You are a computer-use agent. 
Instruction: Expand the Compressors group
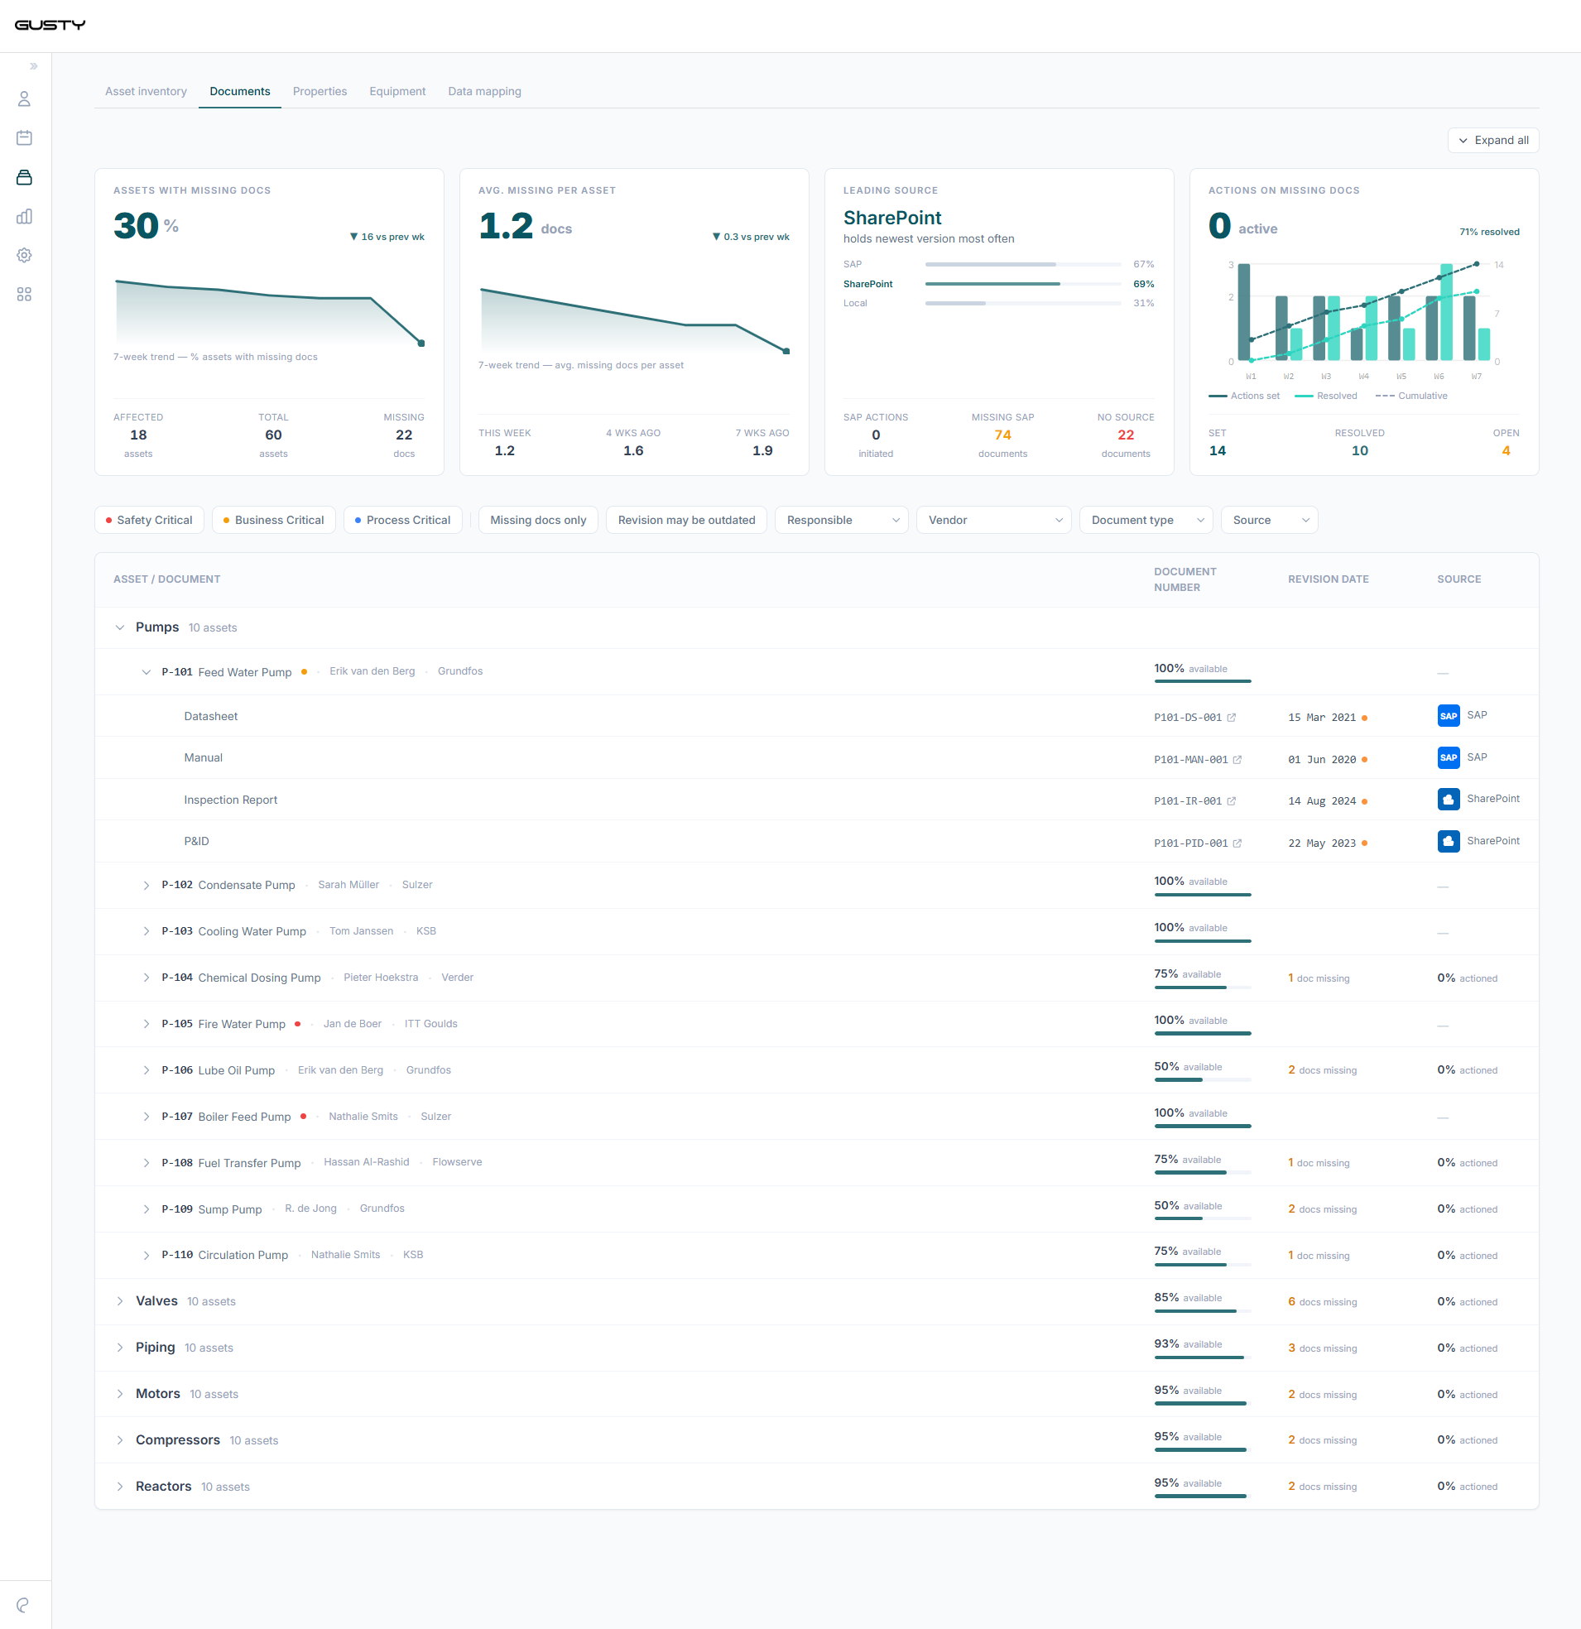[x=120, y=1440]
